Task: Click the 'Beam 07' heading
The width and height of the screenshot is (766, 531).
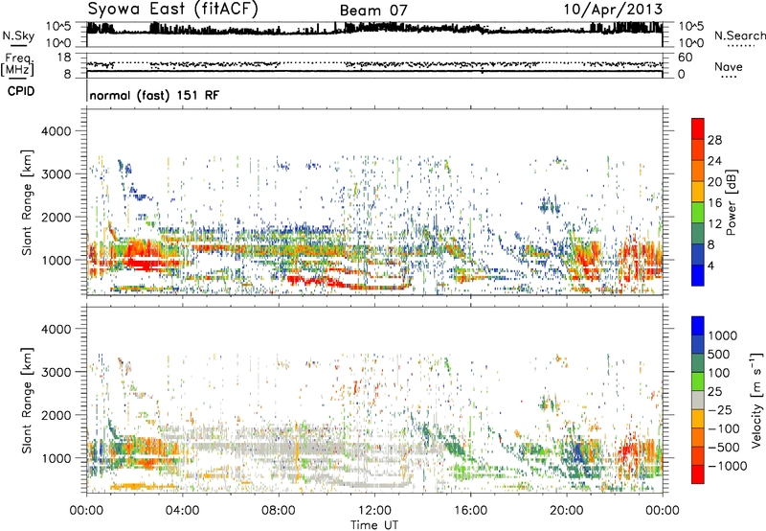Action: click(373, 11)
